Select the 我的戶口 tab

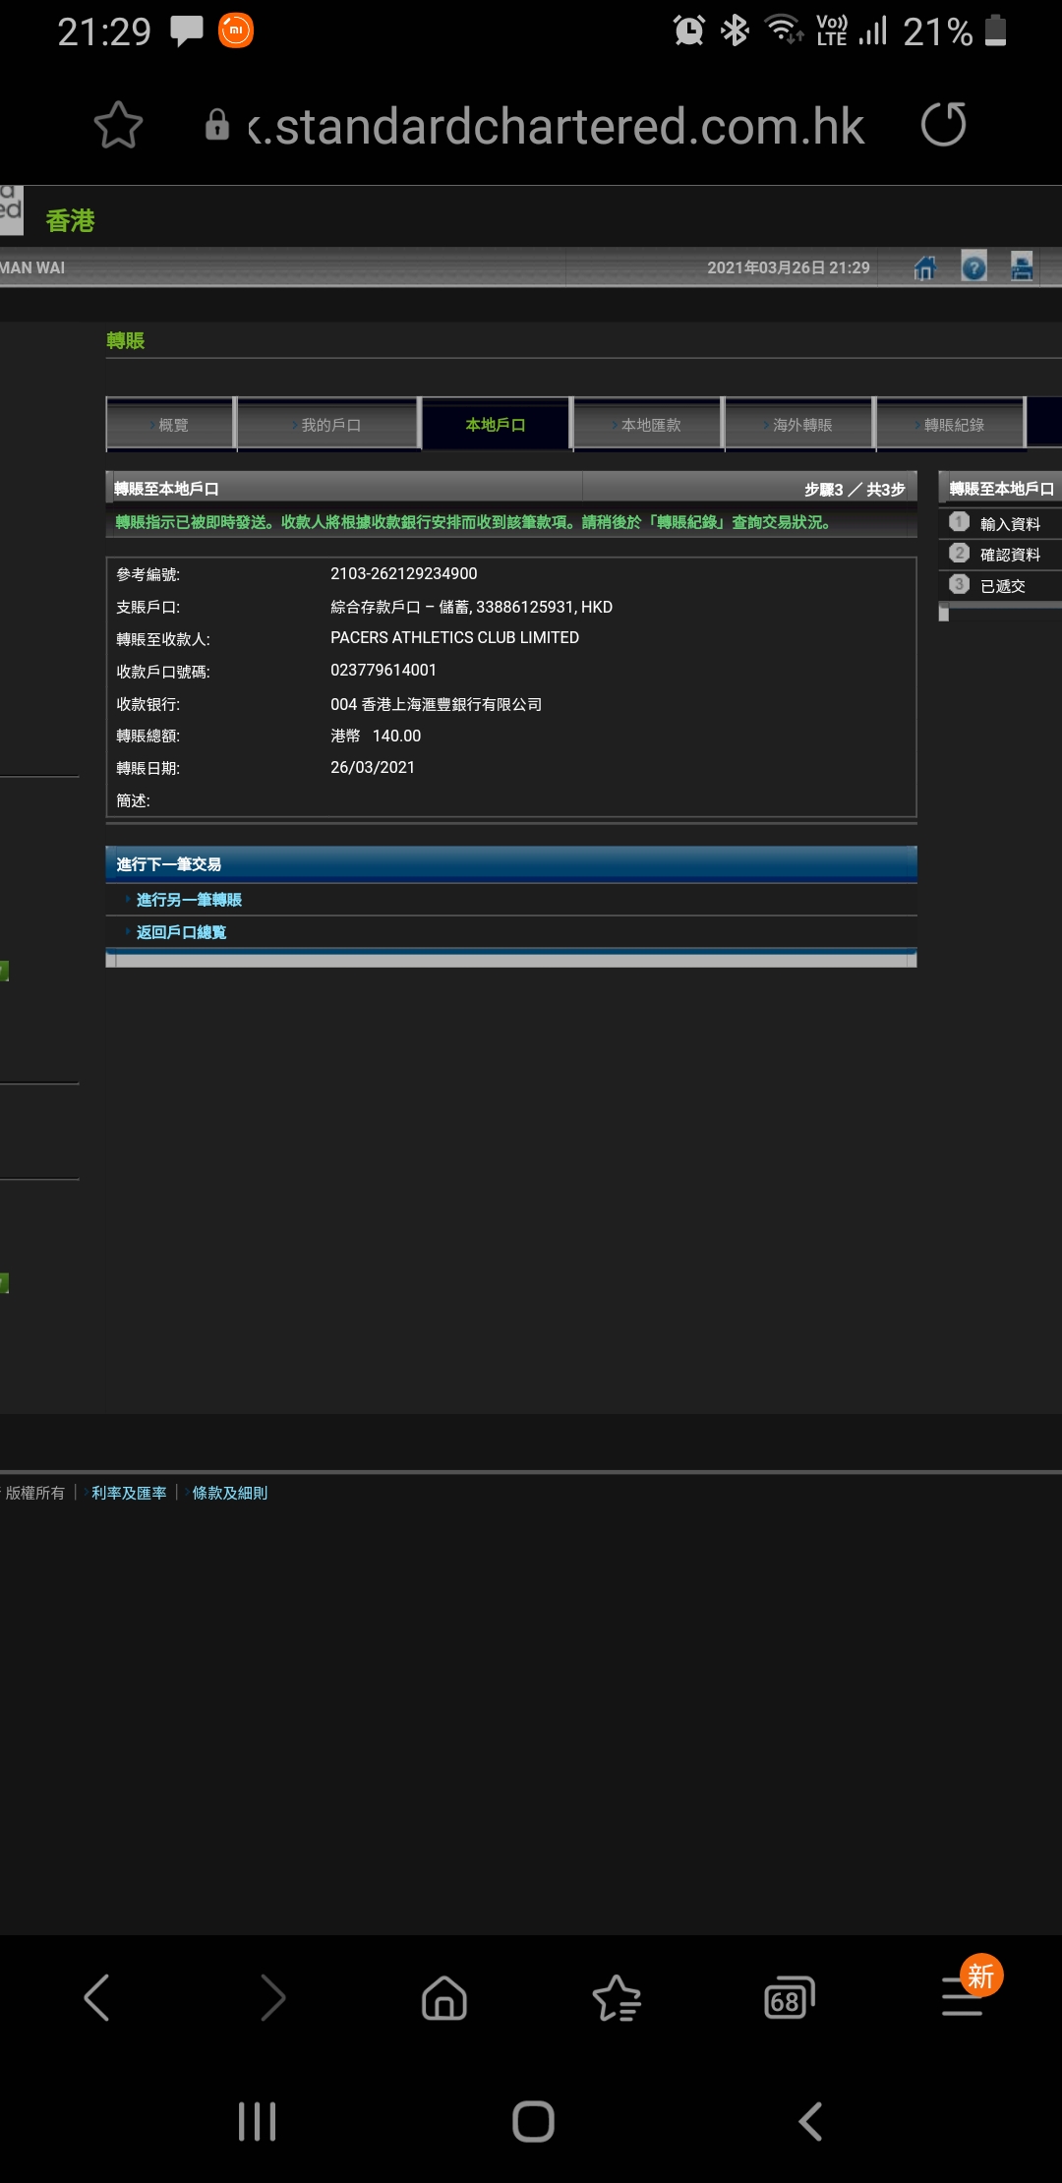point(330,425)
